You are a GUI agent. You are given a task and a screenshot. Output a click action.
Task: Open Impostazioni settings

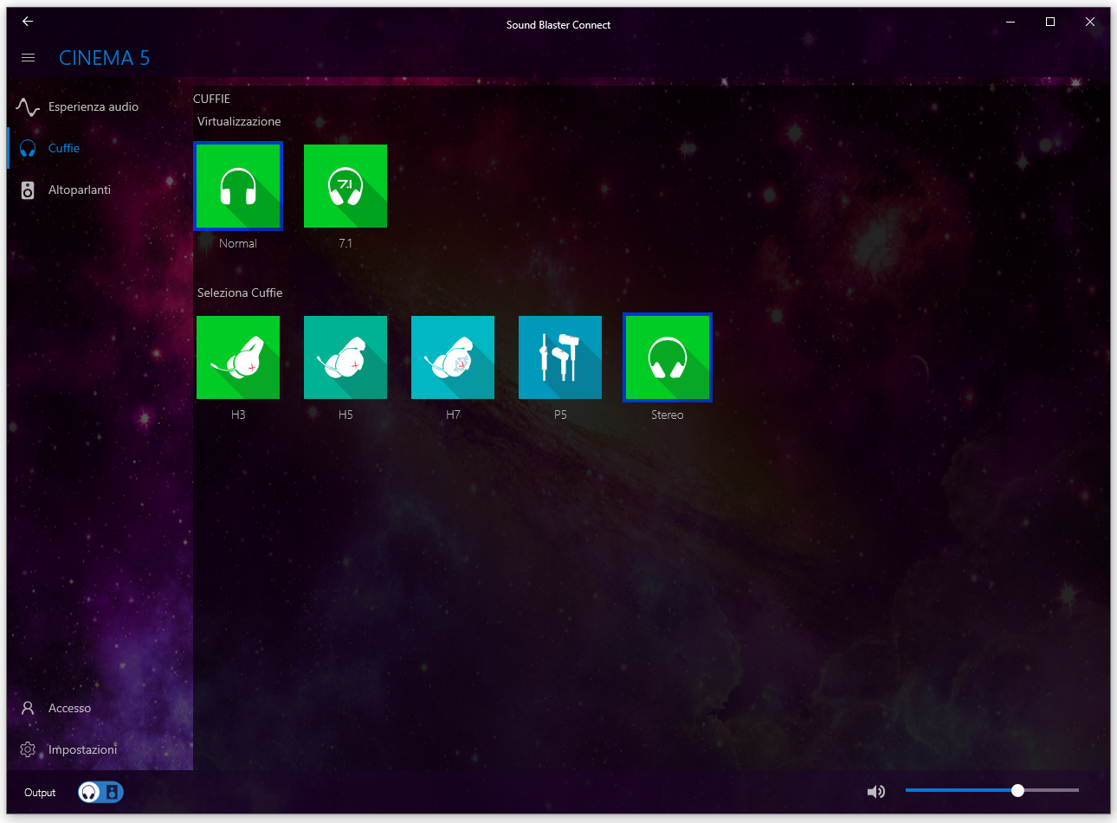coord(100,749)
